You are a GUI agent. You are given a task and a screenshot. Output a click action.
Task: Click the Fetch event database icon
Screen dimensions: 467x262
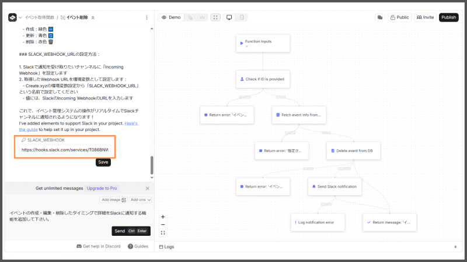pyautogui.click(x=278, y=115)
